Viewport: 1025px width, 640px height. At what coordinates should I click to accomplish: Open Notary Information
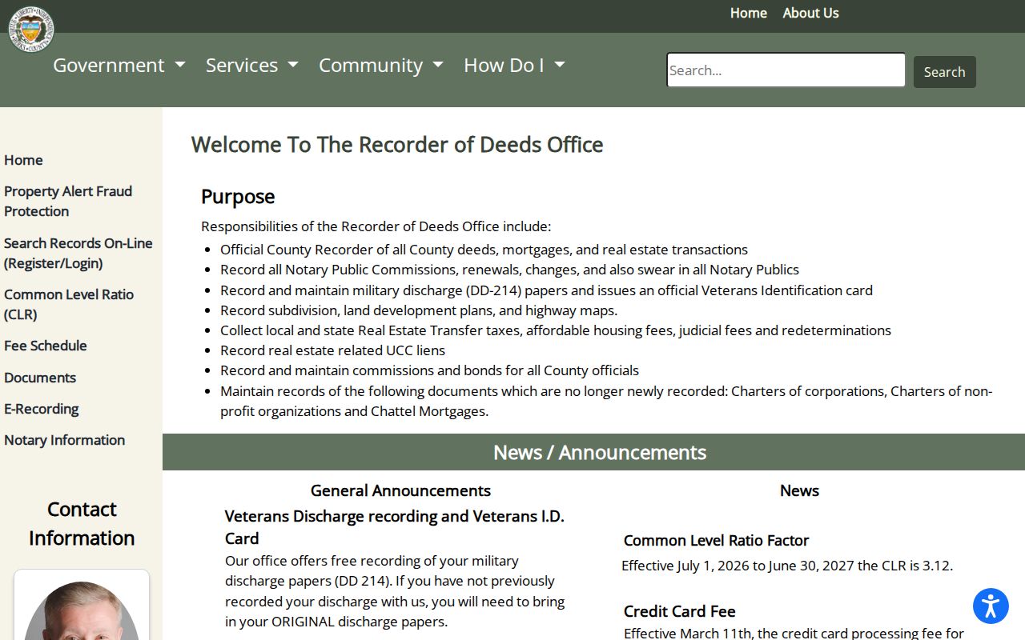pos(65,440)
